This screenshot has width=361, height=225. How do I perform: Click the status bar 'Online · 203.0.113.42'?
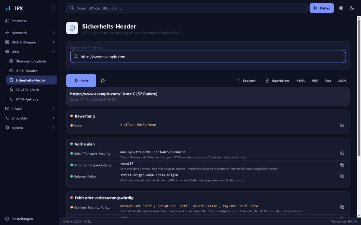(x=77, y=221)
